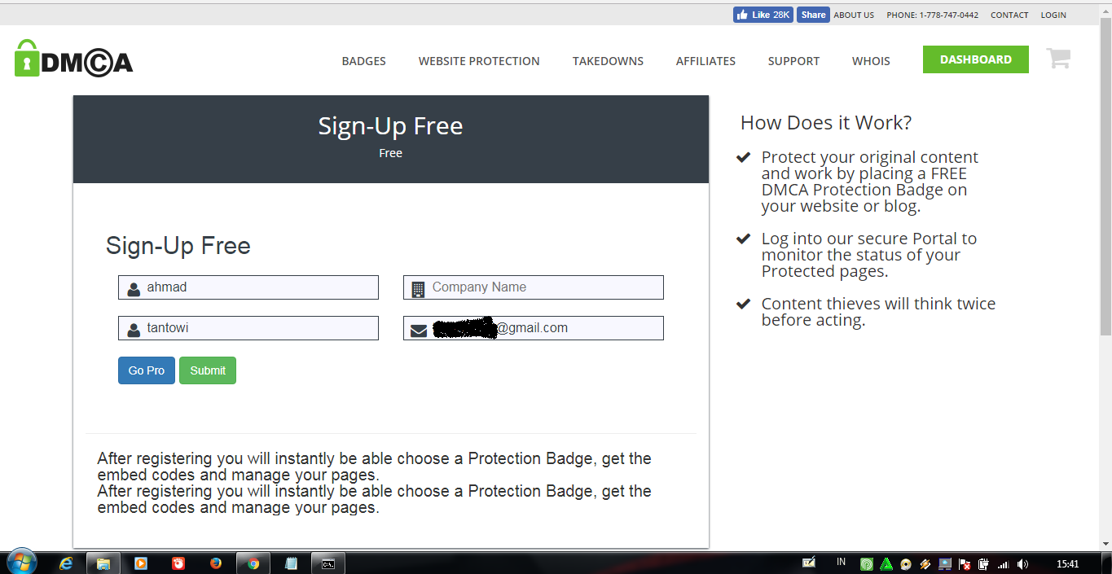The width and height of the screenshot is (1112, 574).
Task: Click the checkmark beside "Protect your original content"
Action: pyautogui.click(x=743, y=157)
